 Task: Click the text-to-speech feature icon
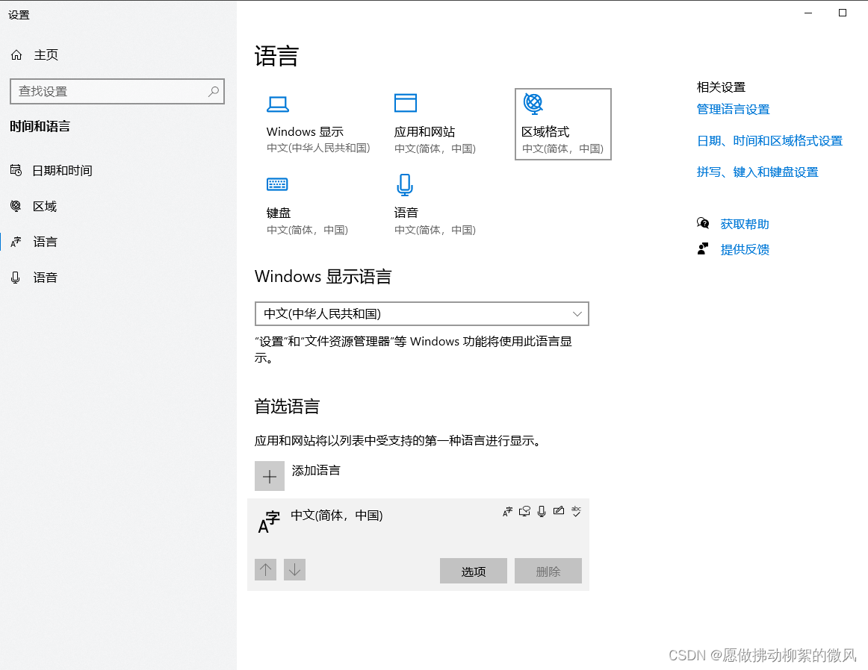(x=525, y=511)
